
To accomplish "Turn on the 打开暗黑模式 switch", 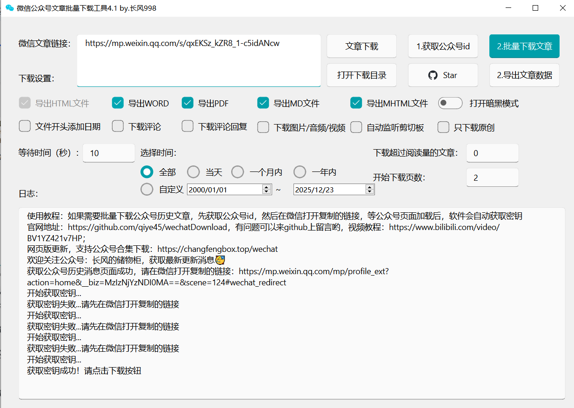I will click(450, 103).
